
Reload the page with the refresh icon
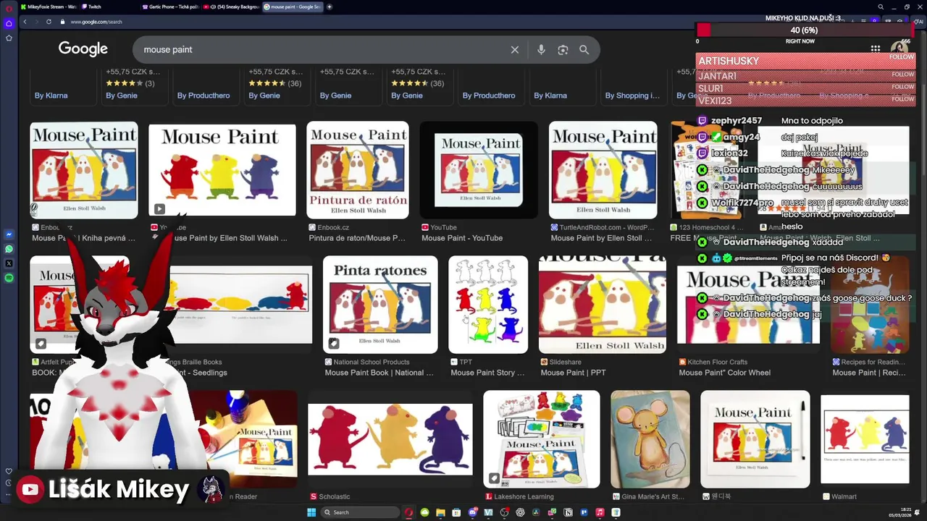pyautogui.click(x=49, y=22)
